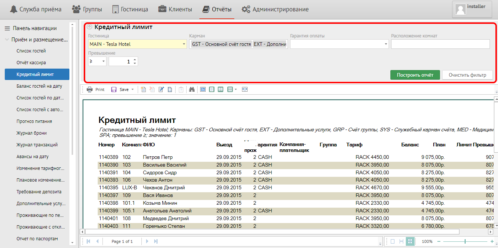The width and height of the screenshot is (498, 248).
Task: Expand the Гарантия оплаты dropdown
Action: (x=386, y=44)
